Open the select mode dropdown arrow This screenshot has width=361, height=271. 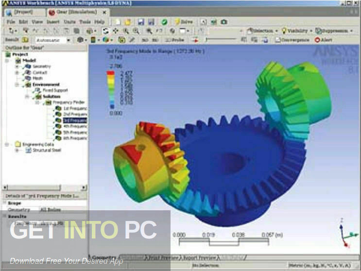coord(16,31)
